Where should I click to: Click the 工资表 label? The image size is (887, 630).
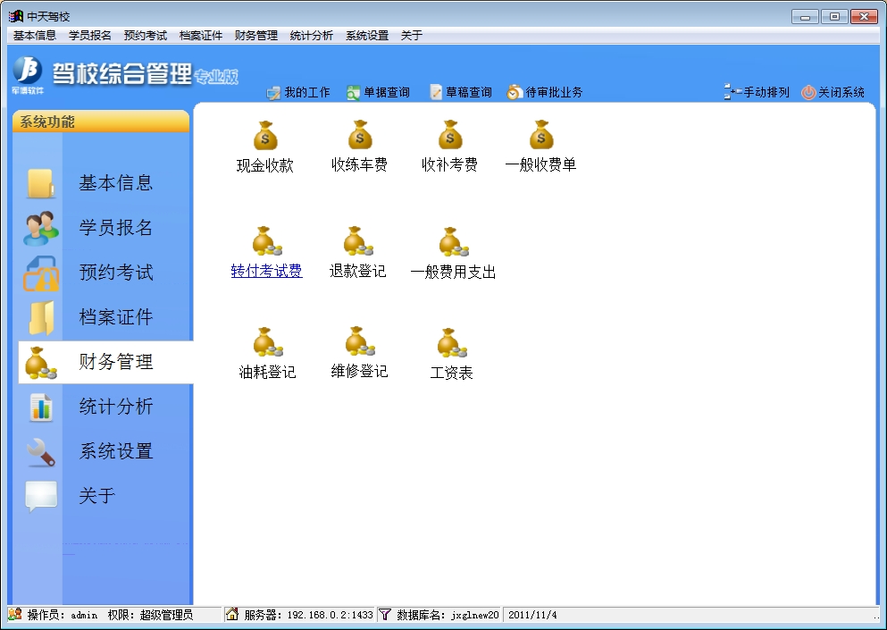point(451,373)
